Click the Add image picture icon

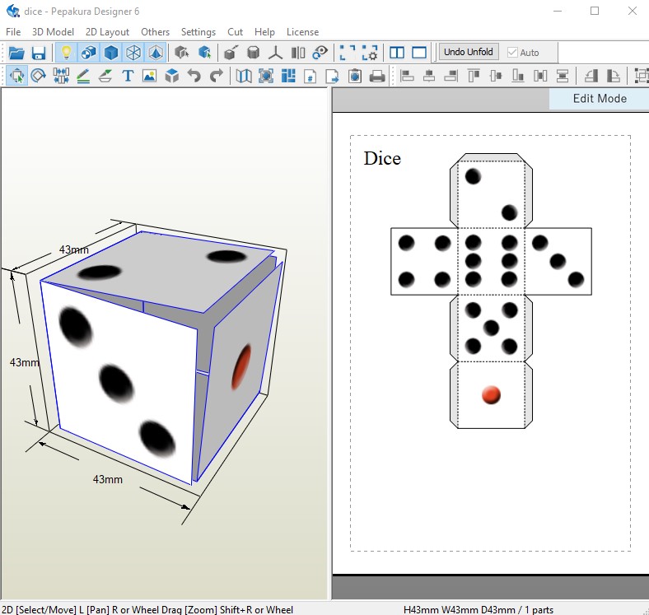coord(149,76)
